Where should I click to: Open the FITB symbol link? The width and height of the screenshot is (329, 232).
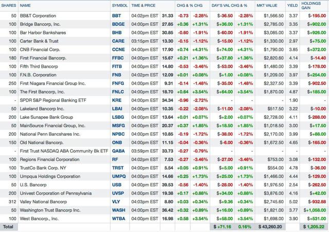(117, 66)
